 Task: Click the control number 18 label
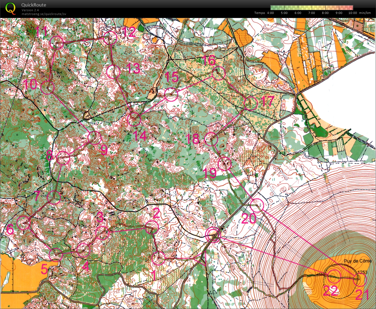click(193, 139)
